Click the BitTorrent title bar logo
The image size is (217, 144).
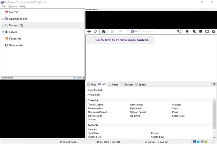click(x=2, y=2)
